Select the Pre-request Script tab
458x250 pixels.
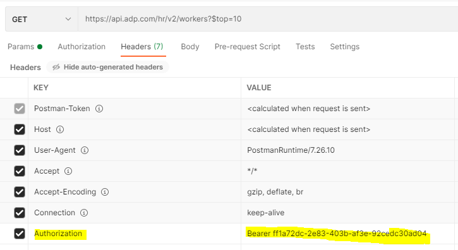248,47
